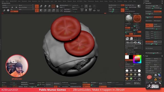This screenshot has width=164, height=92.
Task: Click the camera lock icon
Action: (4, 10)
